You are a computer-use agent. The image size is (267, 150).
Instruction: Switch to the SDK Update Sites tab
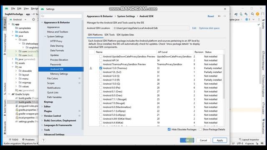click(x=125, y=35)
